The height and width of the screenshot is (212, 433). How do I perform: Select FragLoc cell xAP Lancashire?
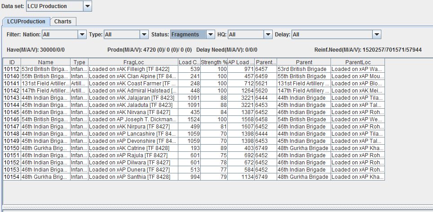(x=133, y=133)
